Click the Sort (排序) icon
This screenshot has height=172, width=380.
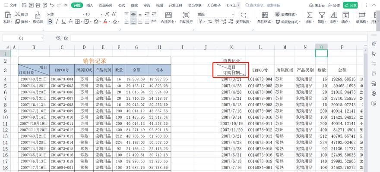(334, 15)
